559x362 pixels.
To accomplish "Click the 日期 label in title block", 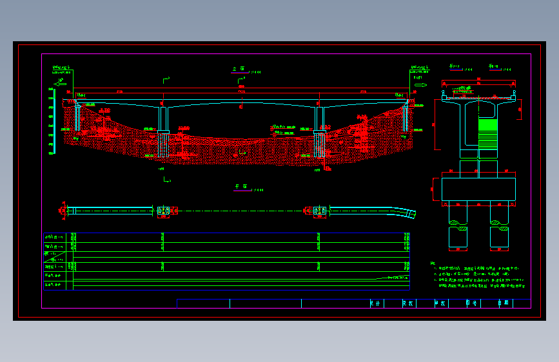I will 504,303.
